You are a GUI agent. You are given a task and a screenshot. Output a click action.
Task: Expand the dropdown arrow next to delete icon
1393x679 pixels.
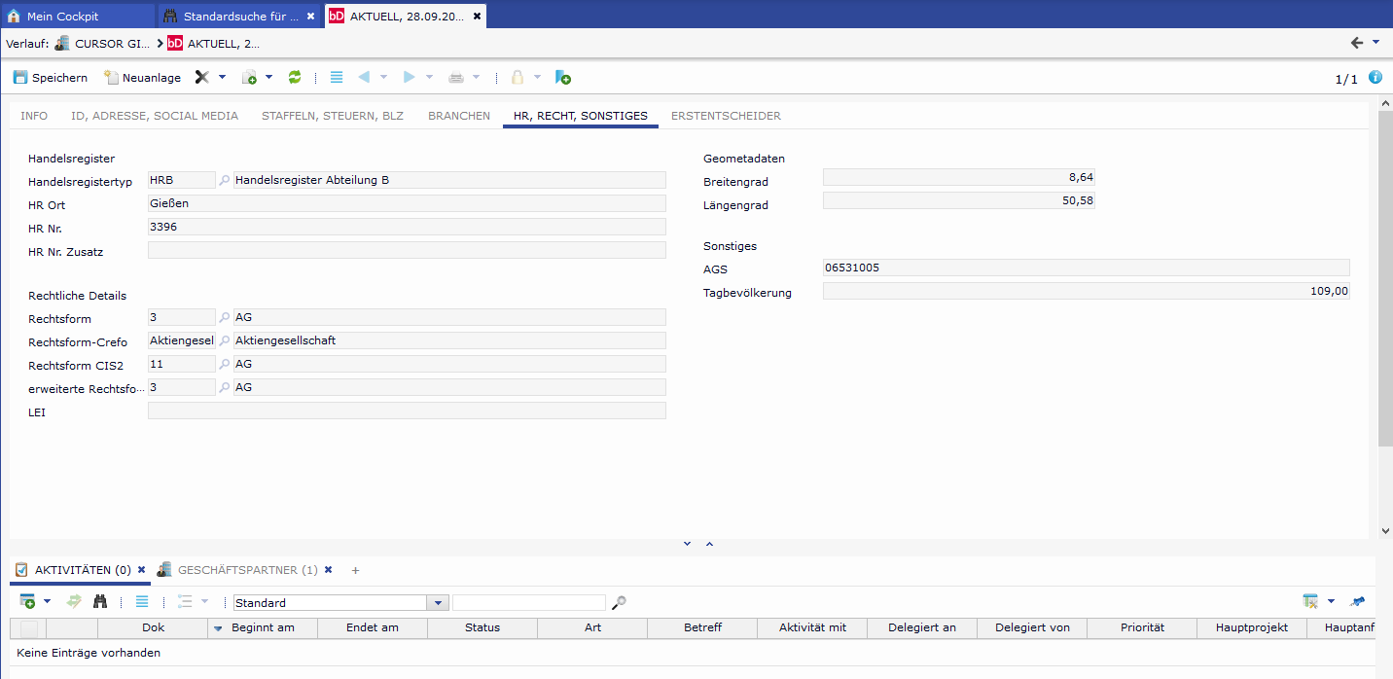coord(222,77)
